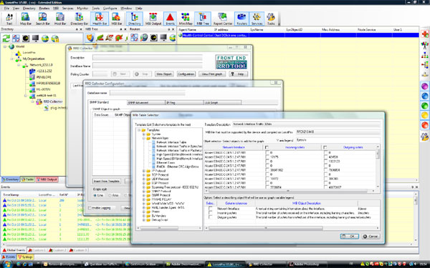The image size is (430, 268).
Task: Click the Insert from Template button
Action: (x=107, y=181)
